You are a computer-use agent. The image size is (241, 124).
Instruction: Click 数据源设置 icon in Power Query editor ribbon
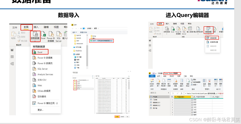(175, 81)
